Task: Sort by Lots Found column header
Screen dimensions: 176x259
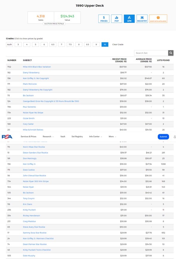Action: [x=163, y=60]
